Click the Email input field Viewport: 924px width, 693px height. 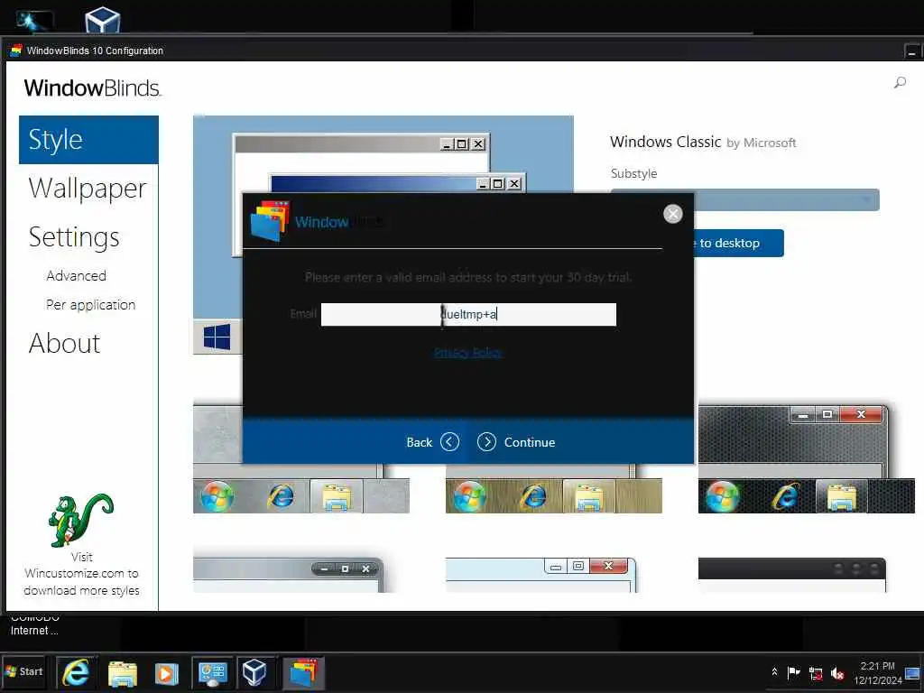(x=468, y=314)
